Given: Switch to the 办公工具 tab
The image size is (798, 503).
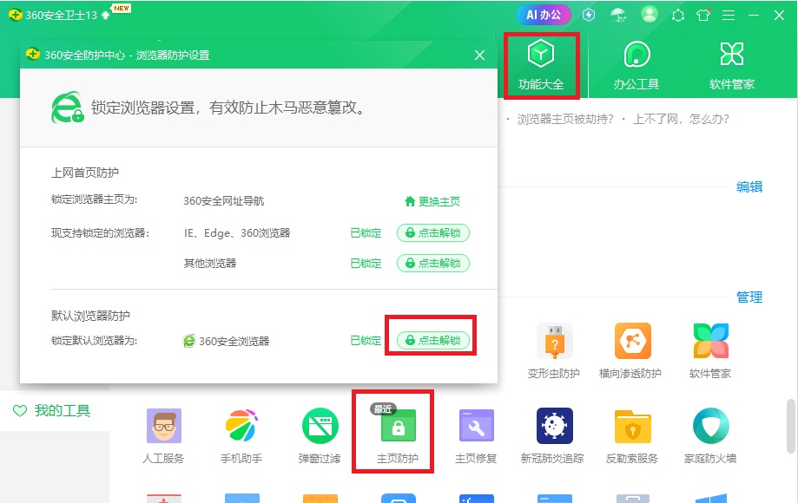Looking at the screenshot, I should tap(636, 64).
